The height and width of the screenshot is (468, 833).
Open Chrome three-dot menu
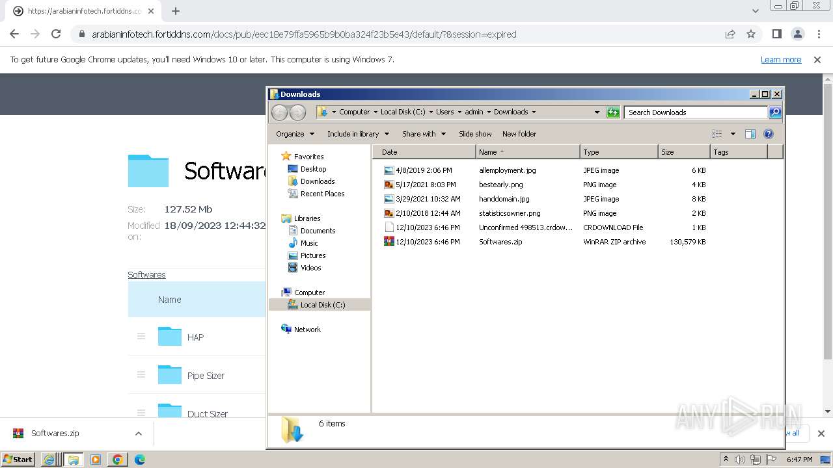pos(819,34)
